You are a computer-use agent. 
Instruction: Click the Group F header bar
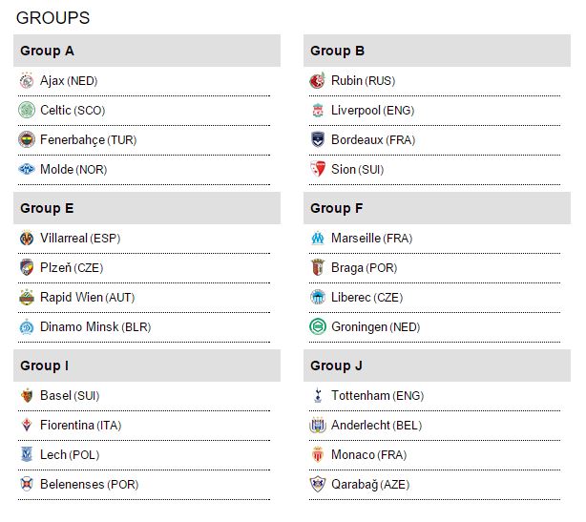coord(437,208)
